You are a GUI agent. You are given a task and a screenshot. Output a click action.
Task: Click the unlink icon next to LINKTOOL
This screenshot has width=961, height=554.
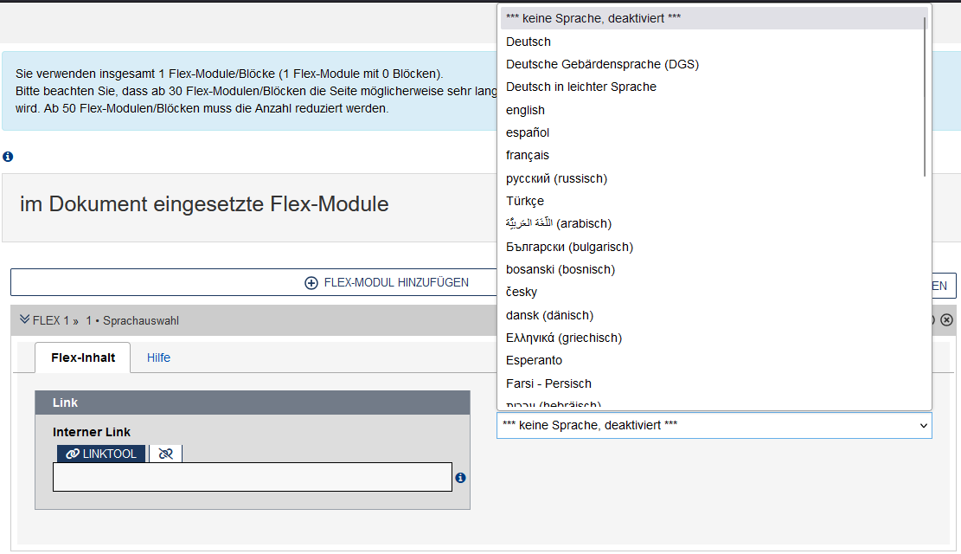click(x=165, y=454)
